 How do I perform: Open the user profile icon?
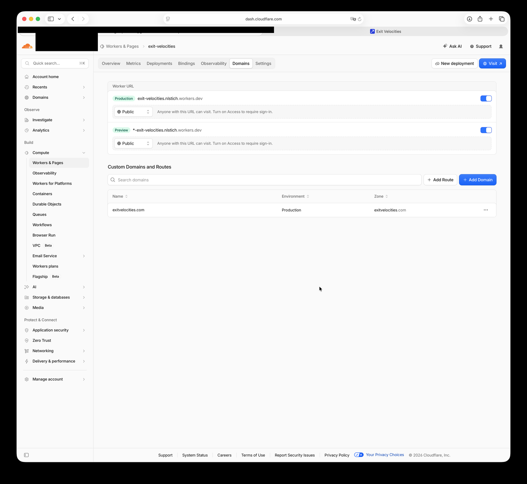501,46
